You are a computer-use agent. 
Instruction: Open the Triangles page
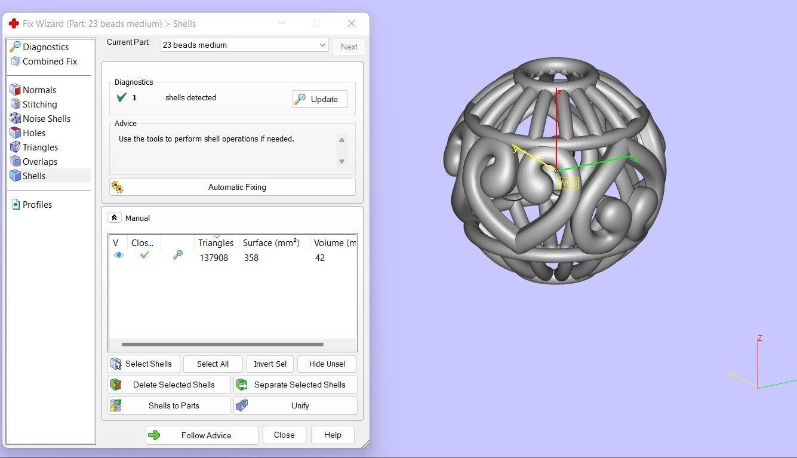41,147
